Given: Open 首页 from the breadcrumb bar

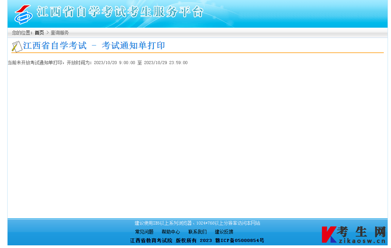Looking at the screenshot, I should (39, 33).
